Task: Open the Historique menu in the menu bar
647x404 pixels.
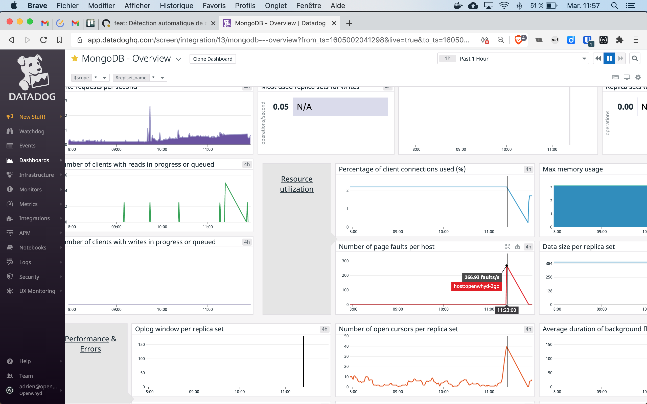Action: 176,6
